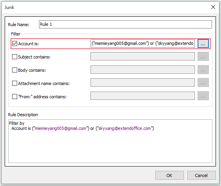Click the skyyang@extendoffice.com link in description
The width and height of the screenshot is (221, 186).
click(125, 128)
